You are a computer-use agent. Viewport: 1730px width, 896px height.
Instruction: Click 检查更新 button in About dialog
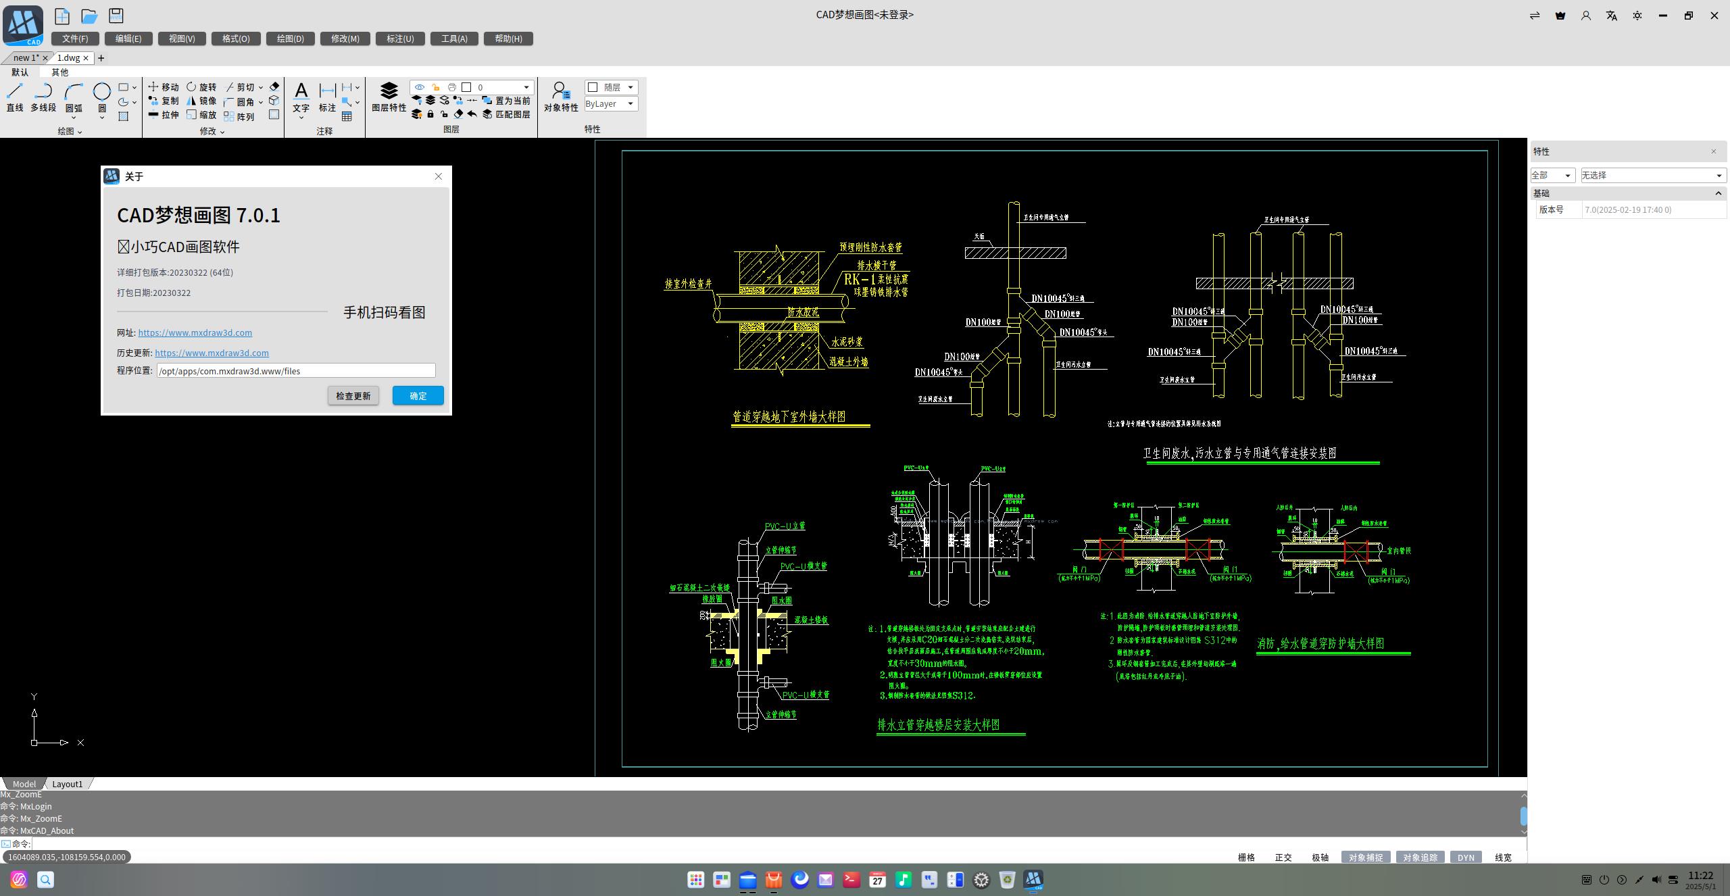353,395
